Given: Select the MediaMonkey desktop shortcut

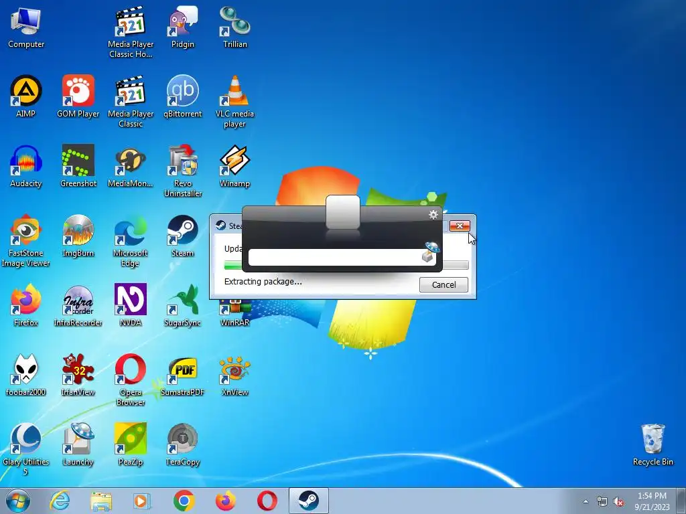Looking at the screenshot, I should (x=131, y=167).
